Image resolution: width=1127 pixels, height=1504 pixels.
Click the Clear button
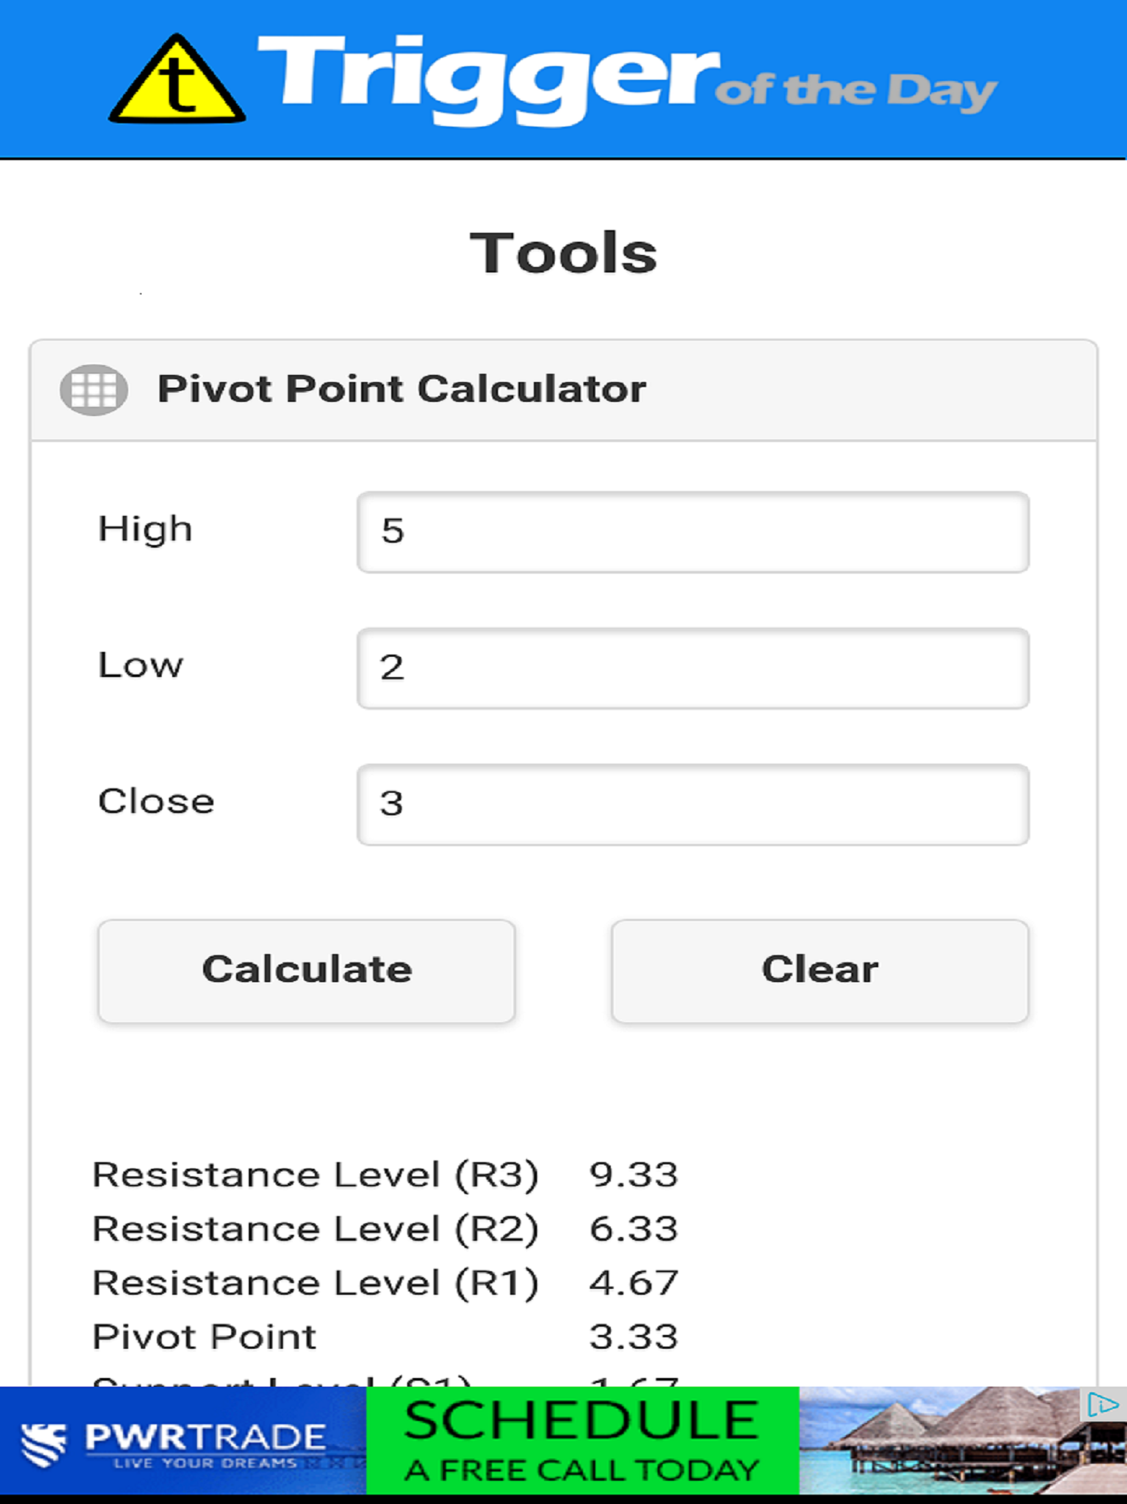tap(820, 971)
